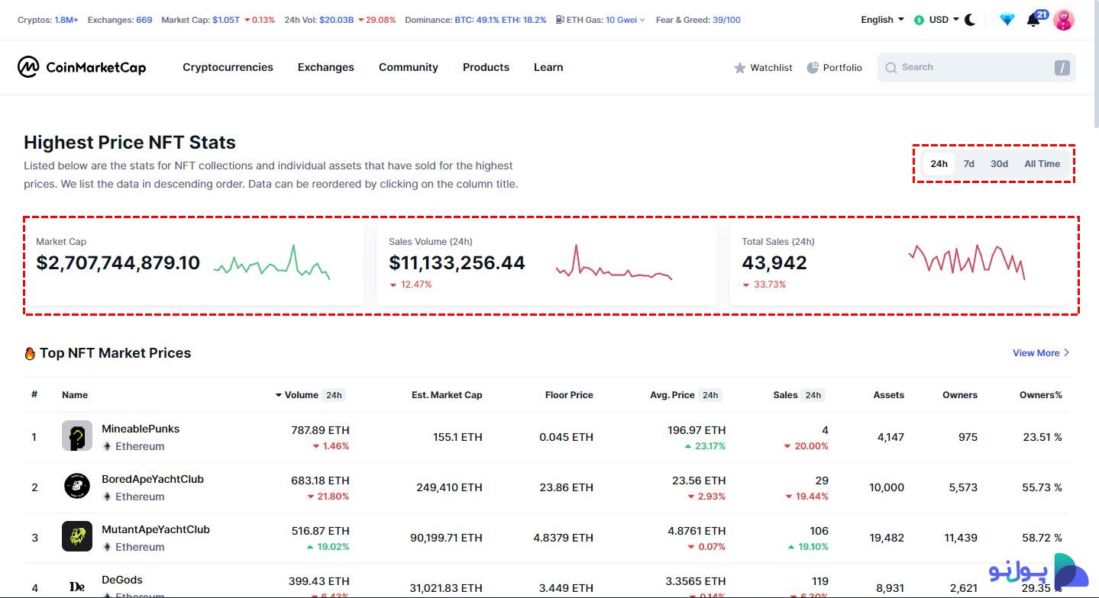1099x598 pixels.
Task: Open notifications bell icon
Action: [x=1033, y=20]
